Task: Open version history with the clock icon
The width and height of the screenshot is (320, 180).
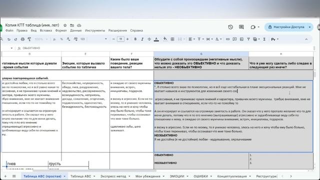Action: tap(230, 27)
